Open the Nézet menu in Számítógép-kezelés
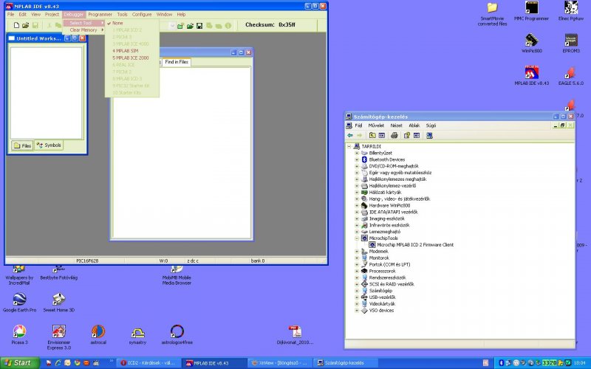 396,125
